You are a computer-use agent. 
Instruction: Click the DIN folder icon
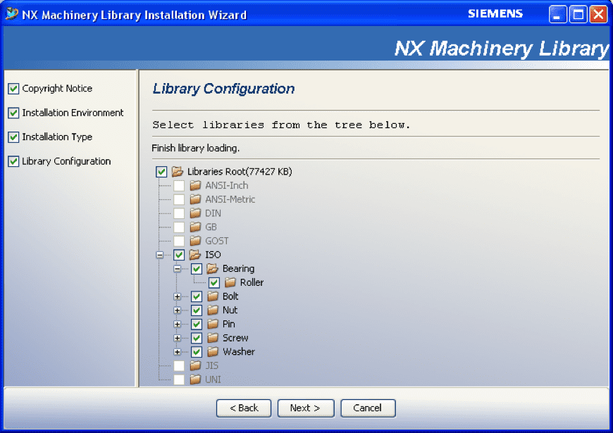(195, 213)
